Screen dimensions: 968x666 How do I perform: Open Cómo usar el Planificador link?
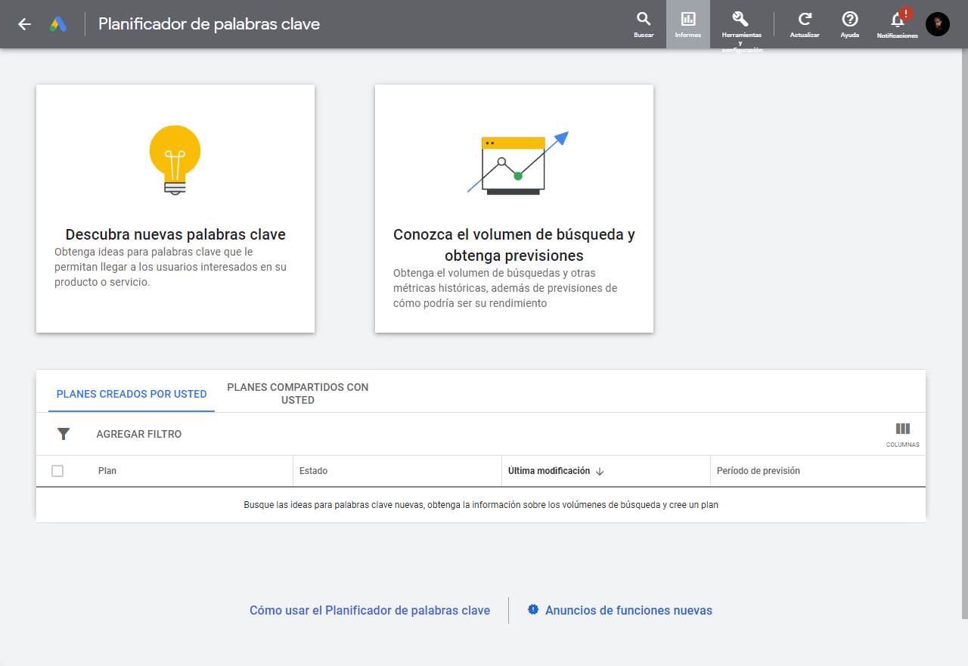point(370,610)
